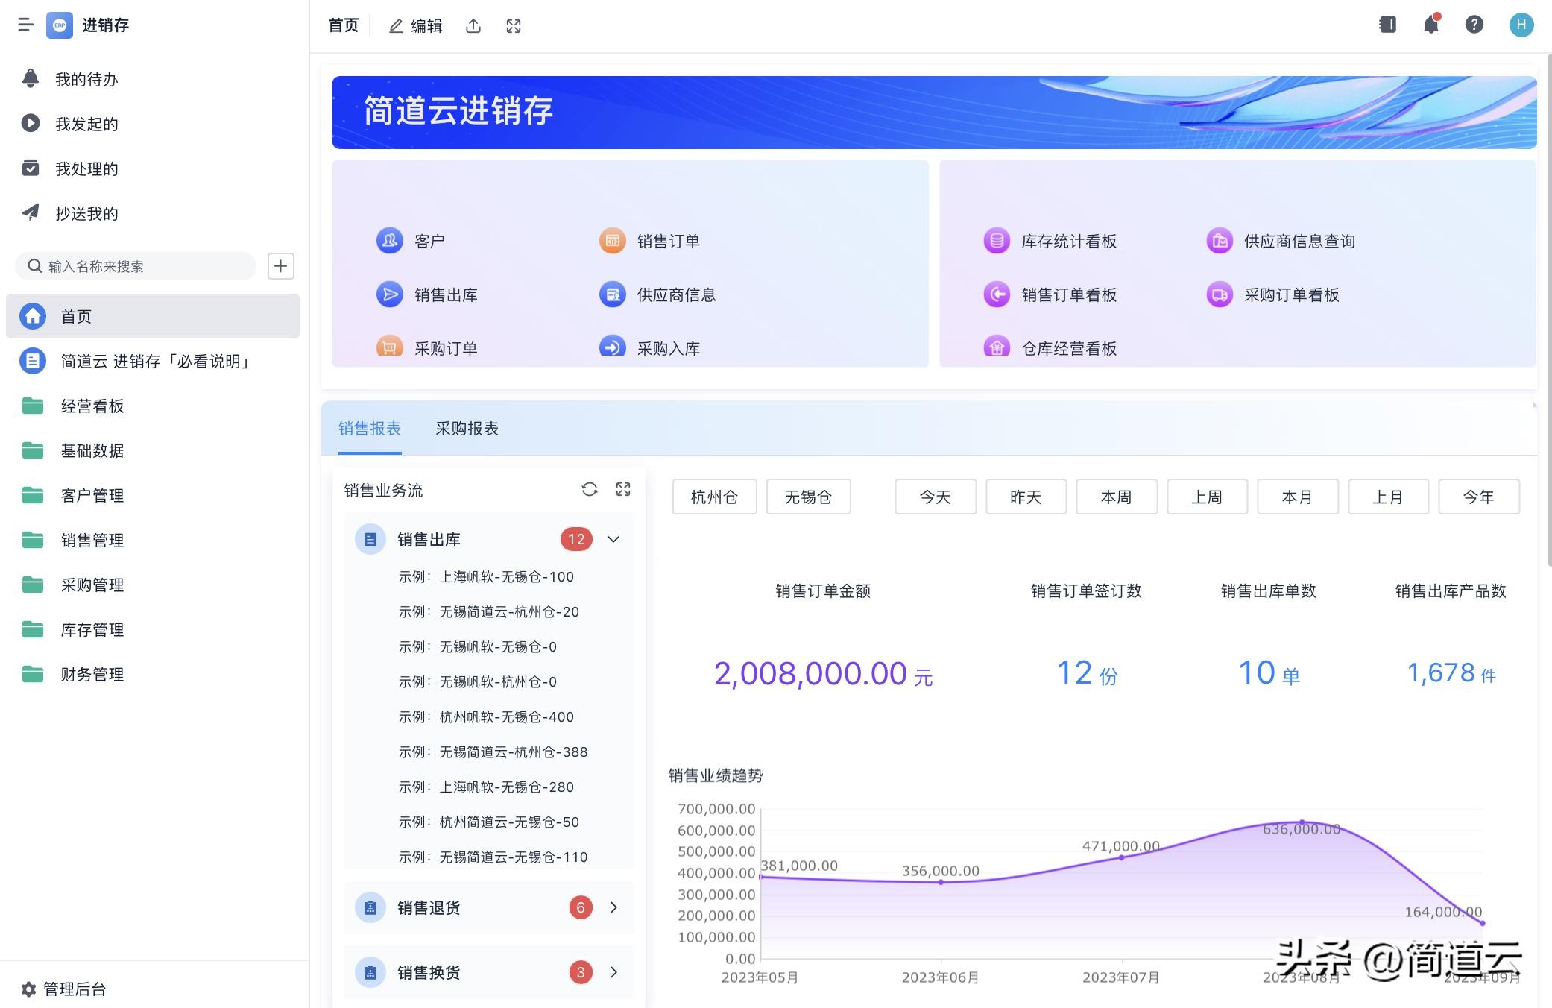Open the 销售管理 folder in sidebar
The image size is (1552, 1008).
point(92,540)
